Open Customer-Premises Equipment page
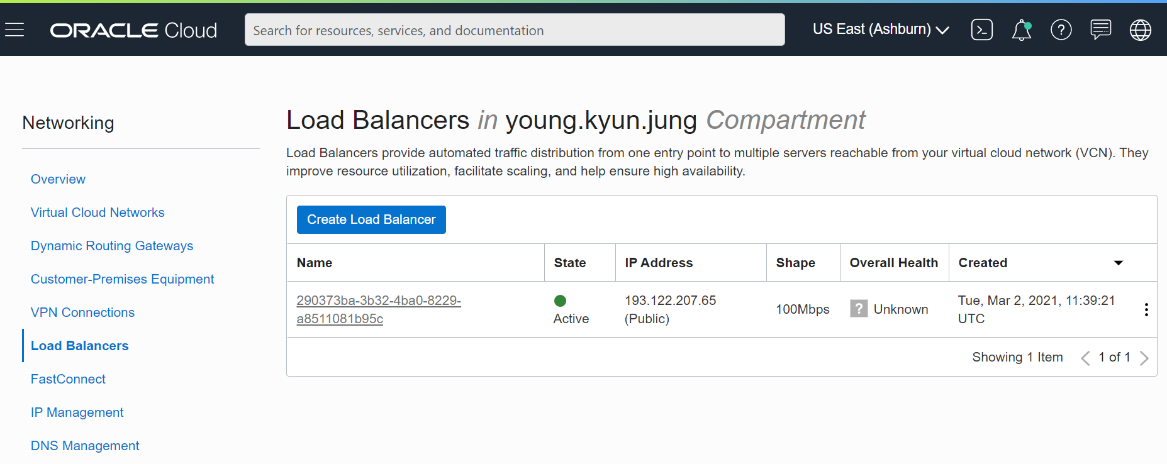 point(123,279)
